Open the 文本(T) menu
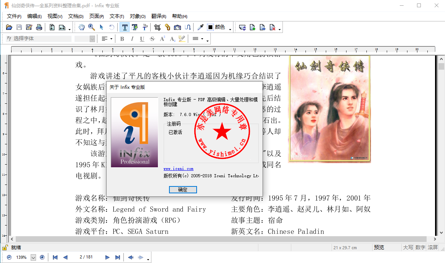Screen dimensions: 445x263 (117, 16)
